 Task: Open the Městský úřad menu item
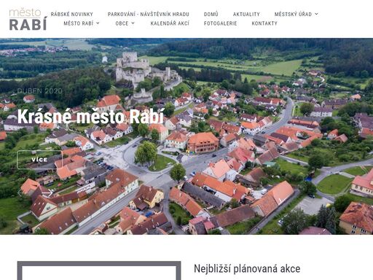(293, 14)
